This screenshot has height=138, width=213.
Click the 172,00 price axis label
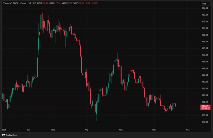click(x=205, y=28)
